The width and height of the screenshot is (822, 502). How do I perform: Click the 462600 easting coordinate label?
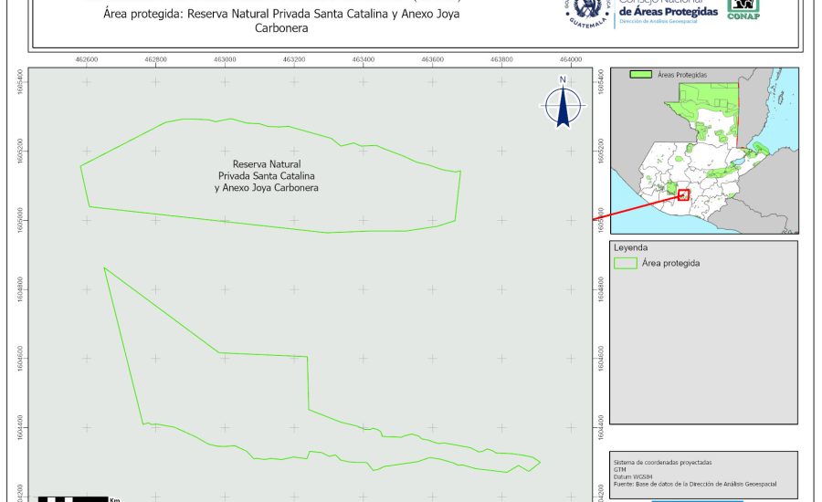pos(87,59)
